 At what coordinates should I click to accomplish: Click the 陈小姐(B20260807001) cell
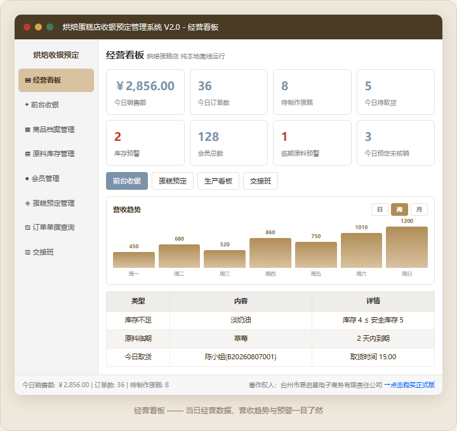[241, 357]
